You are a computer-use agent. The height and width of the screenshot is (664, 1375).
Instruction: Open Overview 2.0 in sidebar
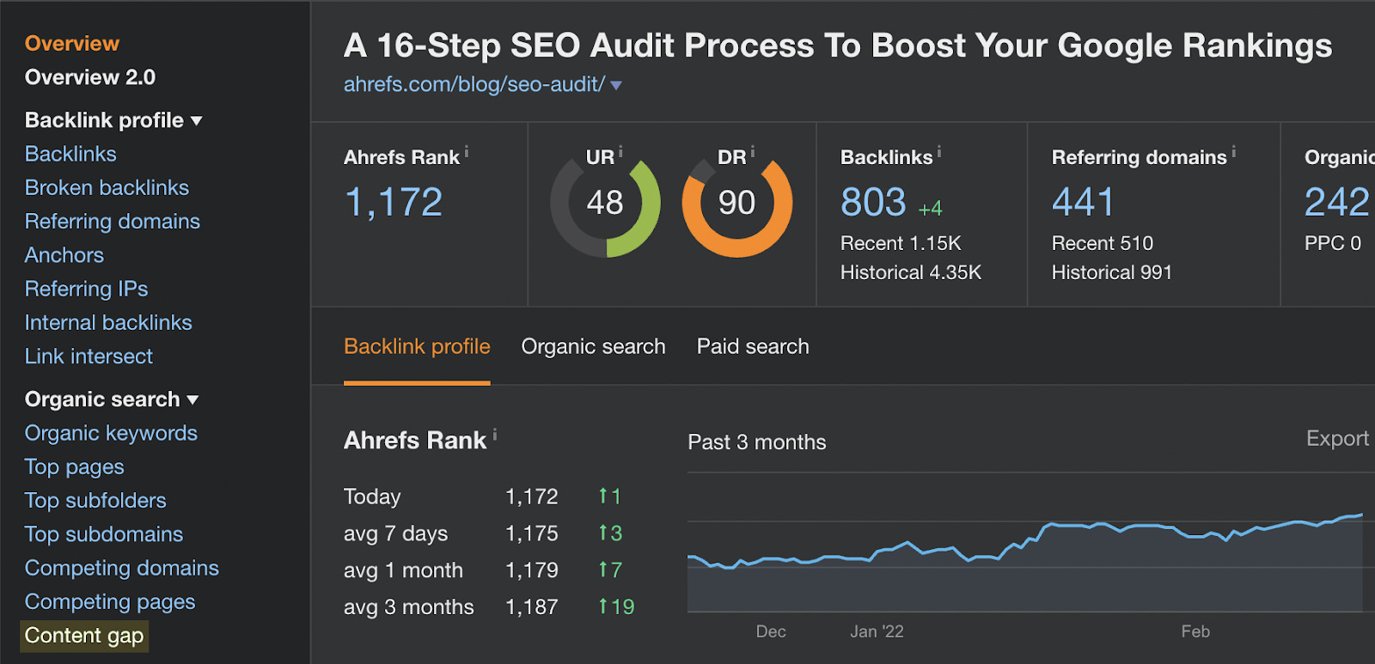pyautogui.click(x=90, y=77)
